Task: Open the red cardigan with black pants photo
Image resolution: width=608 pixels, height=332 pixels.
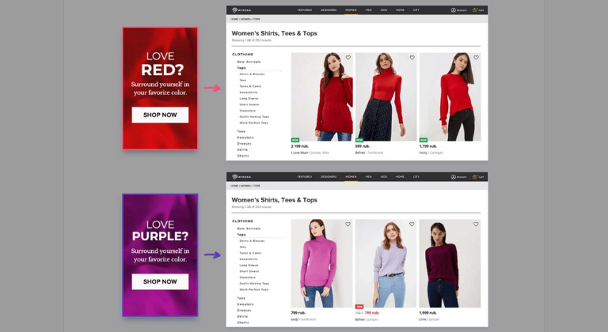Action: [450, 96]
